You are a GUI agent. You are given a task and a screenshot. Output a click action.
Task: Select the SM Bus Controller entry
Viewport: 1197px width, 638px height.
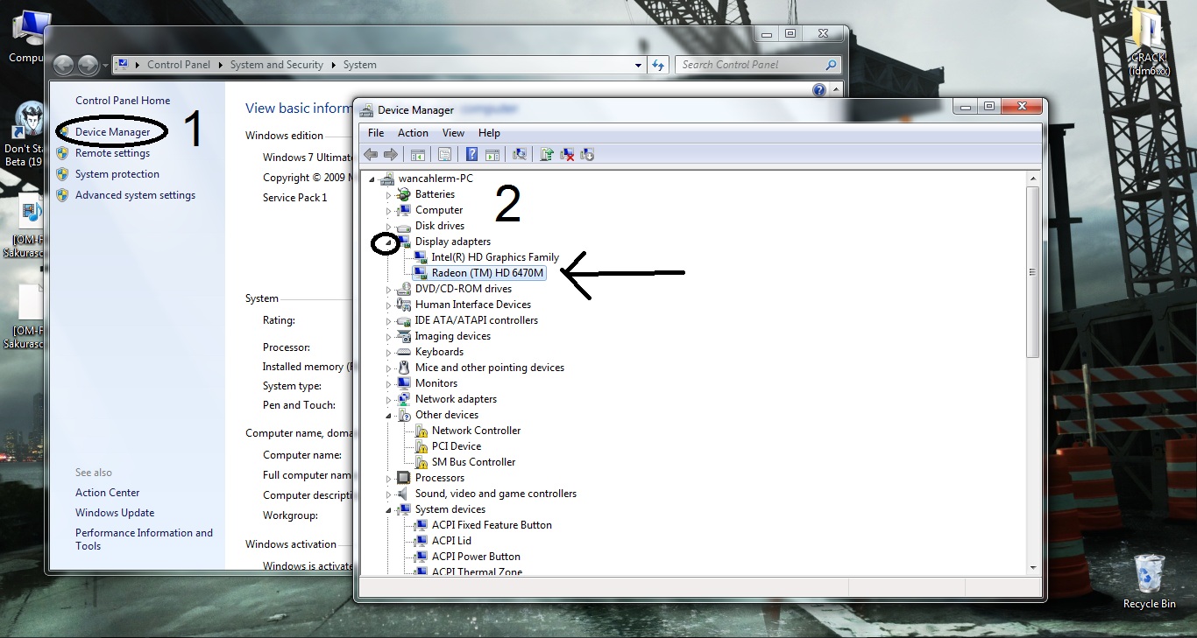coord(473,462)
